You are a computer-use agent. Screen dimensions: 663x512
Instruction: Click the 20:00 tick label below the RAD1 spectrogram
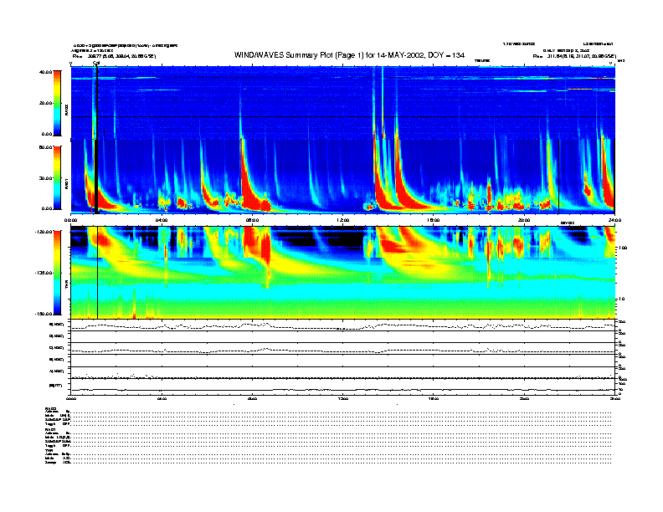(524, 220)
